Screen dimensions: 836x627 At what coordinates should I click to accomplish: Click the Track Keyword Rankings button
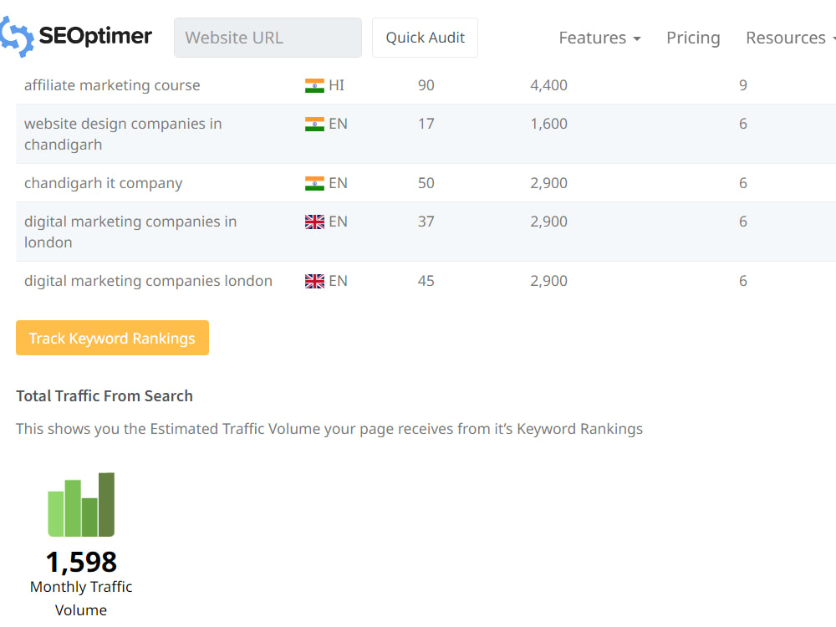click(x=113, y=338)
